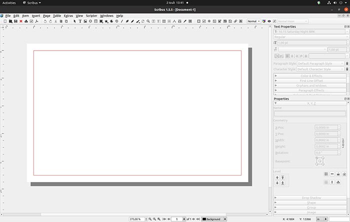Image resolution: width=350 pixels, height=222 pixels.
Task: Open the Extras menu
Action: tap(68, 15)
